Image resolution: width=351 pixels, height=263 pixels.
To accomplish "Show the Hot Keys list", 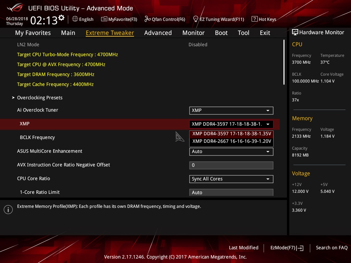I will [x=264, y=19].
